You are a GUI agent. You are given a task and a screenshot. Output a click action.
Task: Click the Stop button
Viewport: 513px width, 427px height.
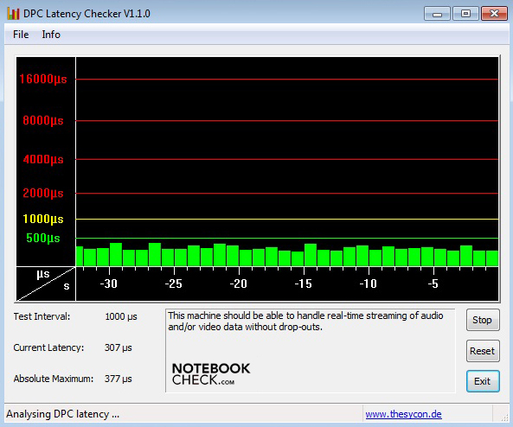[483, 320]
